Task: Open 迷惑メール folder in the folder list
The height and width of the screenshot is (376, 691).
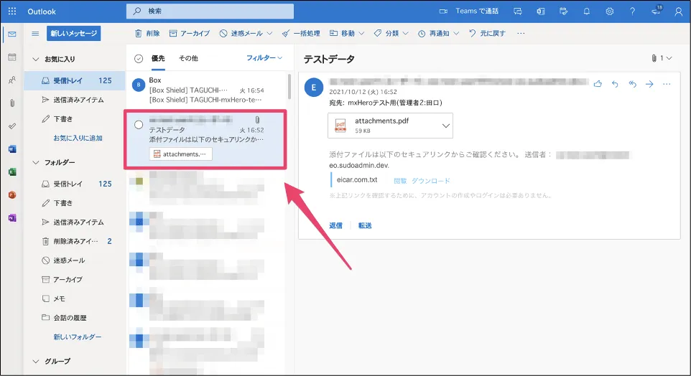Action: [x=75, y=260]
